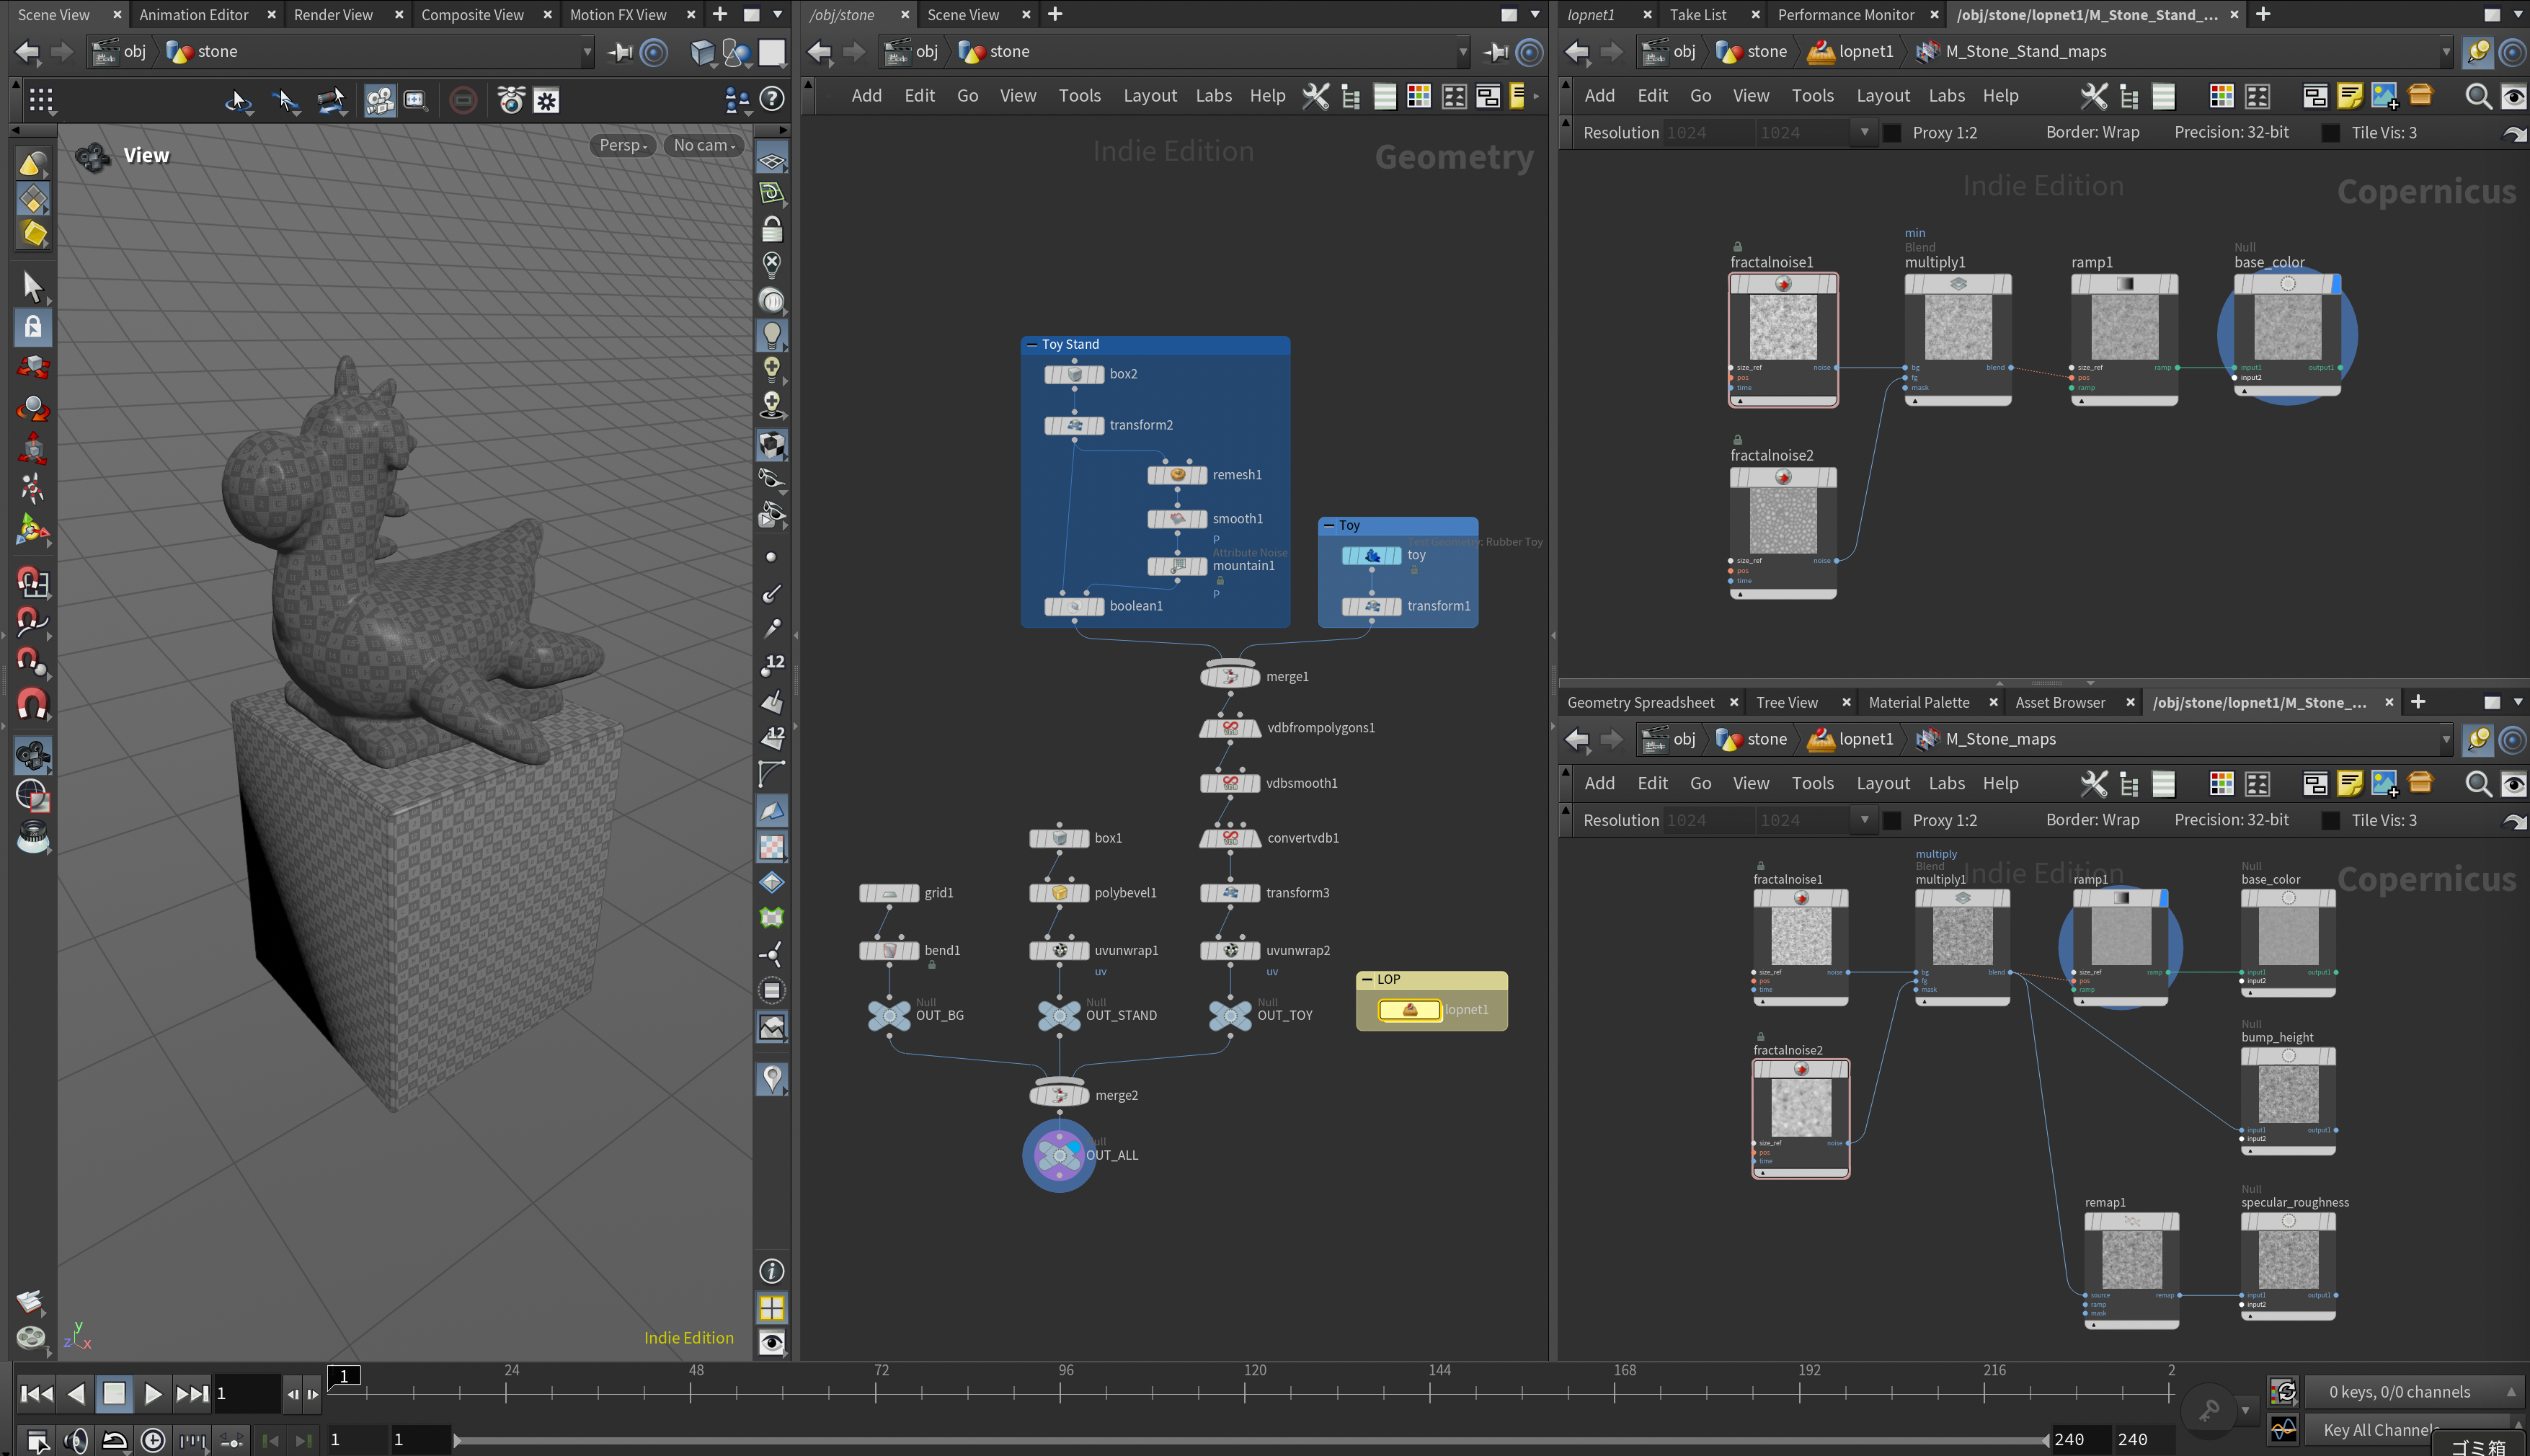Select the Lock selection tool in left toolbar
Image resolution: width=2530 pixels, height=1456 pixels.
click(32, 328)
